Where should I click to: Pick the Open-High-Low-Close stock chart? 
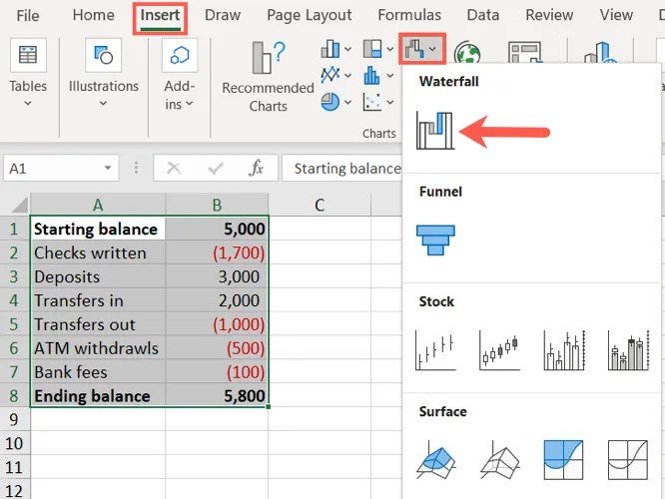coord(499,350)
